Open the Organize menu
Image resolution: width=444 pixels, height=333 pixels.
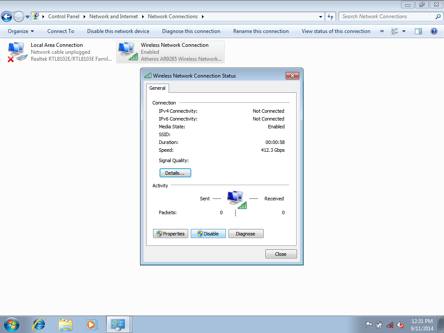(x=21, y=31)
